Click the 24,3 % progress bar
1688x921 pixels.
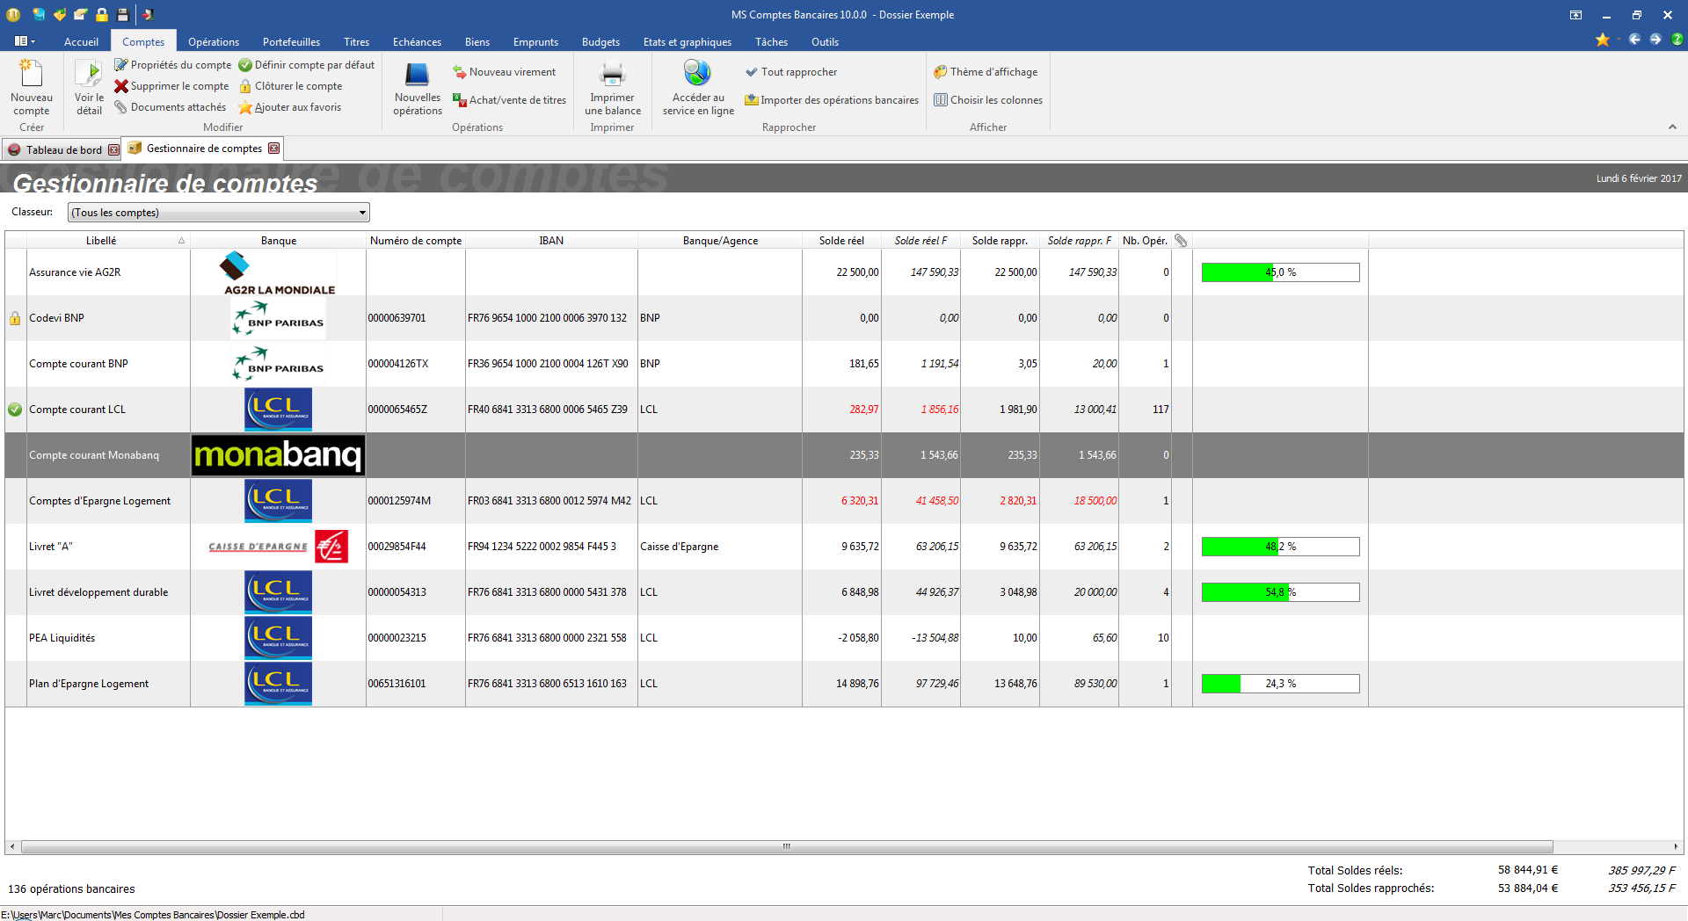pyautogui.click(x=1280, y=684)
